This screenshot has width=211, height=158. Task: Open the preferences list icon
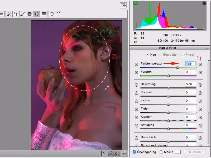click(44, 14)
